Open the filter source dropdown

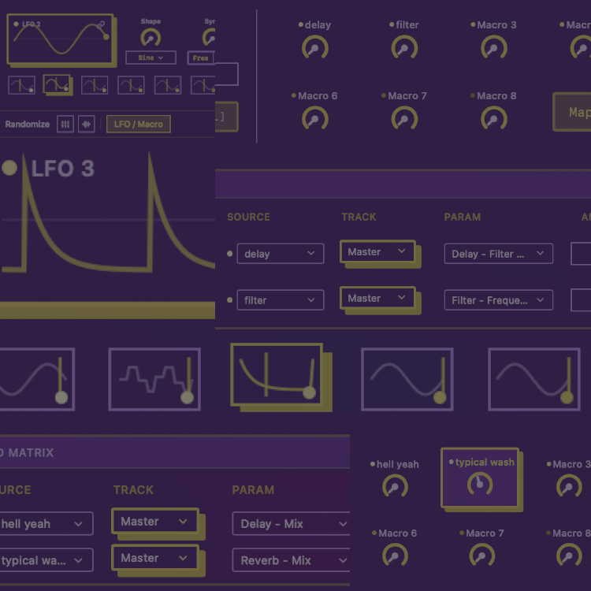click(280, 300)
